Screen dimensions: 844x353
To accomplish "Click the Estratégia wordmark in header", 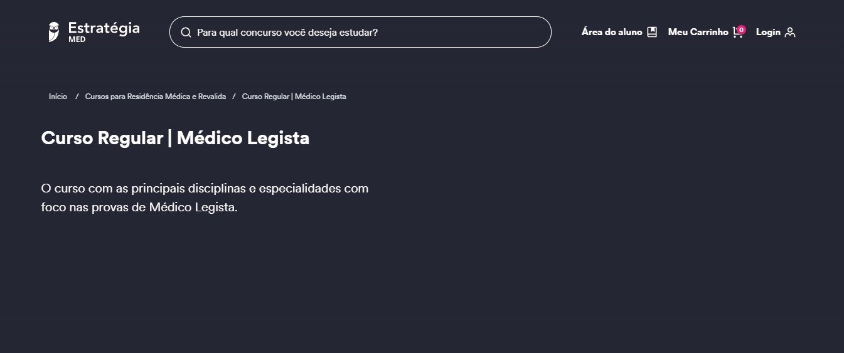I will [x=104, y=28].
